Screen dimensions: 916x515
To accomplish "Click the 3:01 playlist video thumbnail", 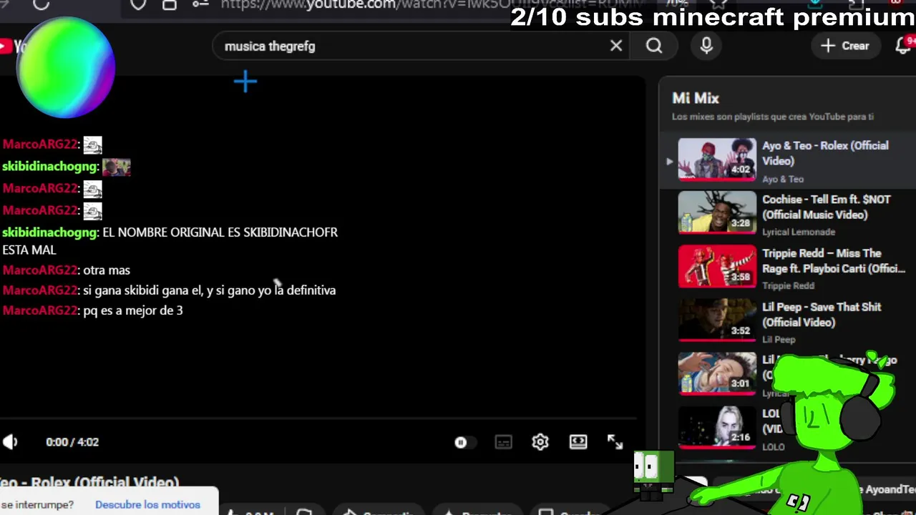I will pyautogui.click(x=717, y=373).
